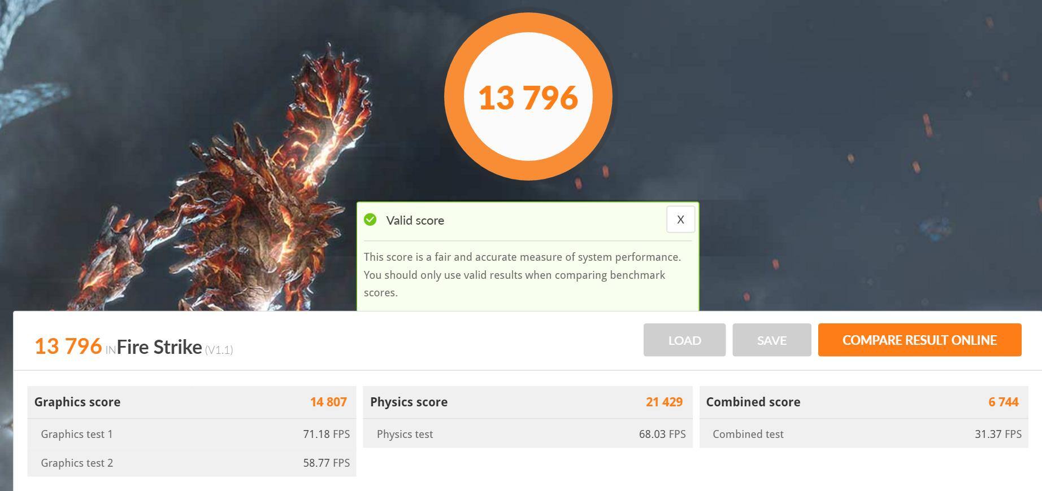Viewport: 1042px width, 491px height.
Task: Close the Valid score notification
Action: coord(680,220)
